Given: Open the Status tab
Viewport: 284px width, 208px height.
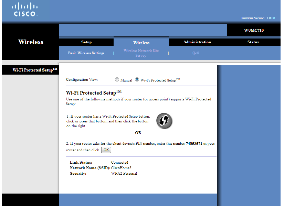Looking at the screenshot, I should point(253,42).
